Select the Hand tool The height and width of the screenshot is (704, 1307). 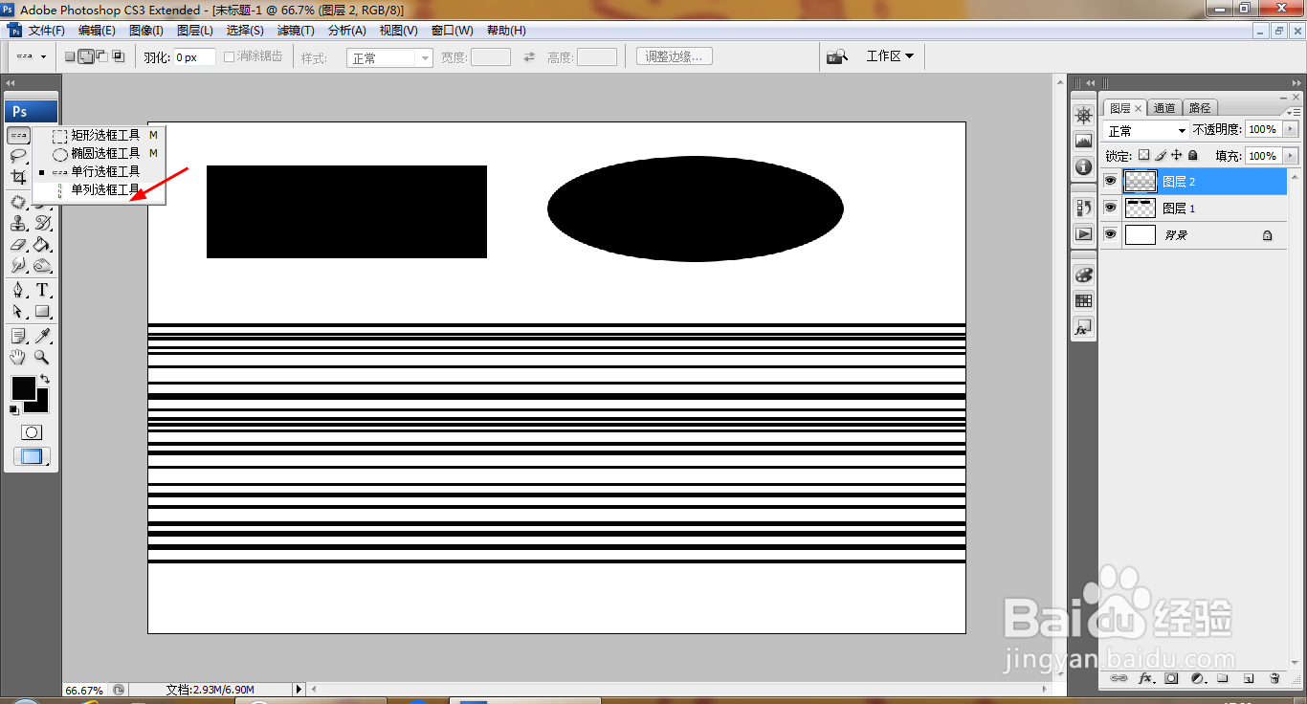(18, 357)
